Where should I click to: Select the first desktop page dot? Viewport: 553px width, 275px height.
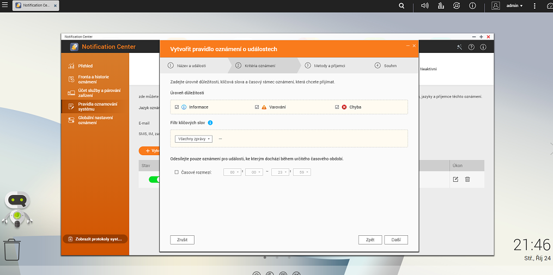265,258
